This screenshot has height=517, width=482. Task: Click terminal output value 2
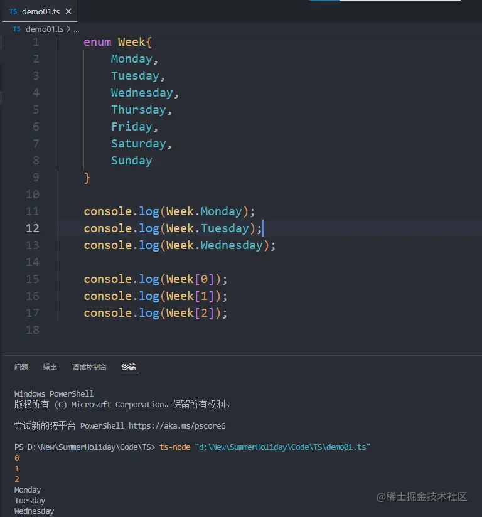coord(17,479)
